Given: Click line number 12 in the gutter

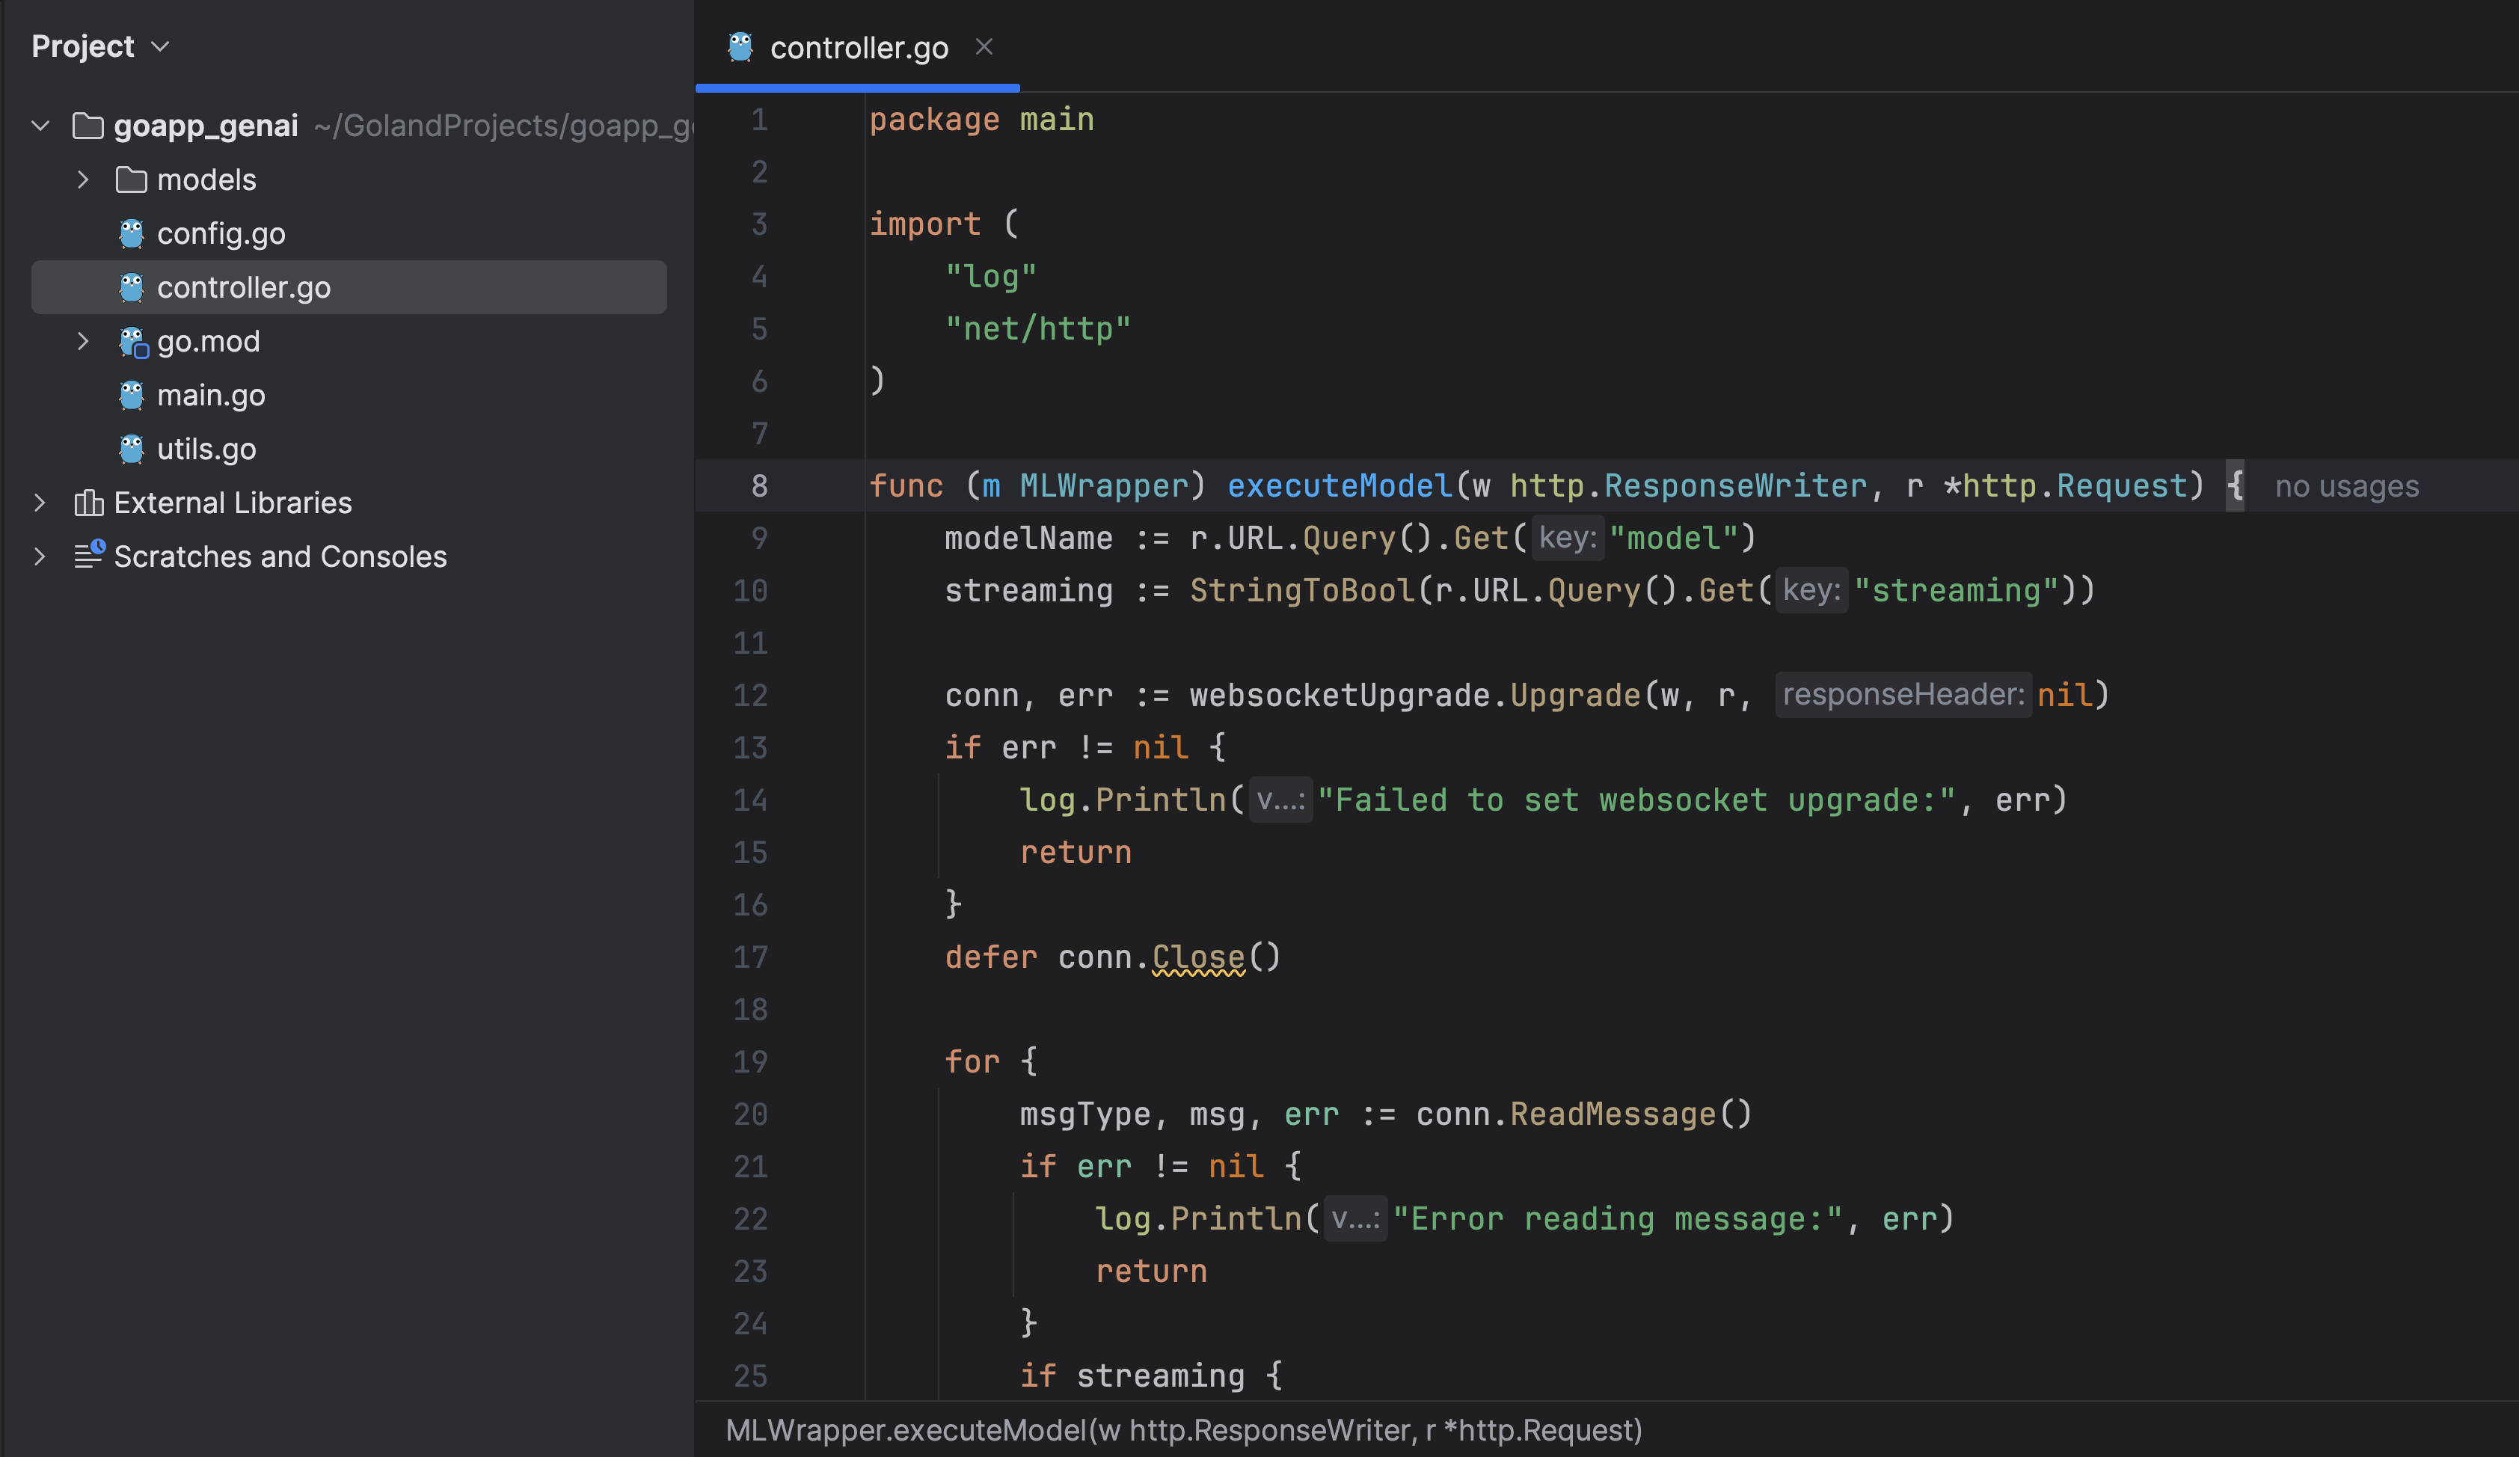Looking at the screenshot, I should click(x=751, y=696).
